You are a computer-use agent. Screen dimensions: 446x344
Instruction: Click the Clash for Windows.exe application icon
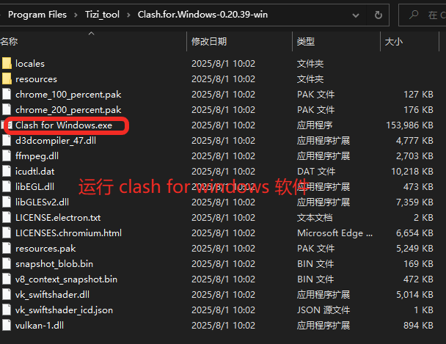click(9, 125)
